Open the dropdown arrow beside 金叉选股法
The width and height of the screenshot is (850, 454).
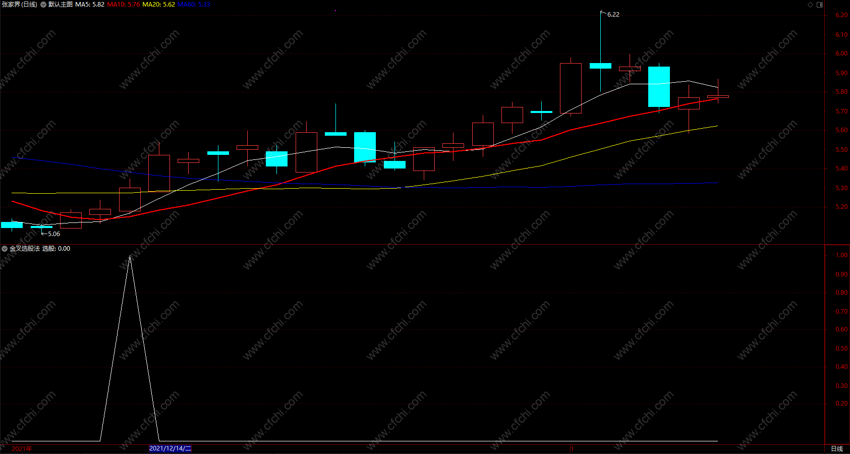coord(5,249)
